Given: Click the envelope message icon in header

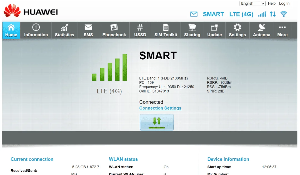Looking at the screenshot, I should pyautogui.click(x=194, y=14).
